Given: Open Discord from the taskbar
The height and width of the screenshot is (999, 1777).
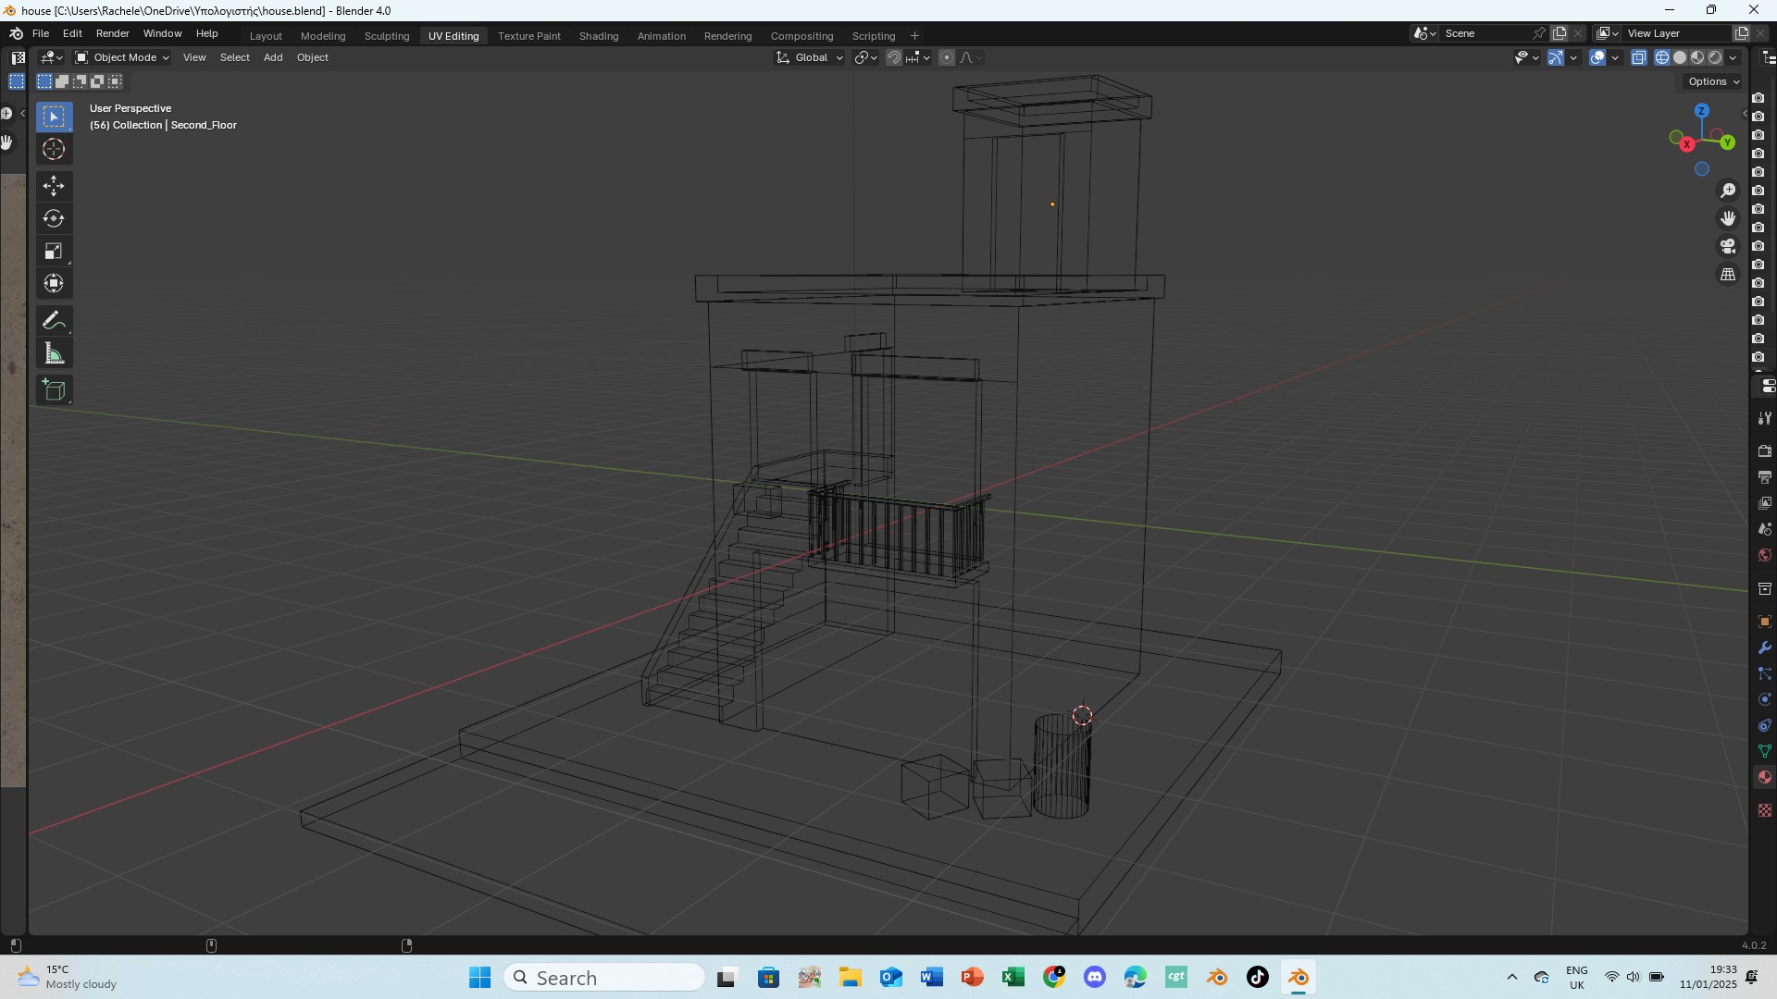Looking at the screenshot, I should tap(1095, 978).
